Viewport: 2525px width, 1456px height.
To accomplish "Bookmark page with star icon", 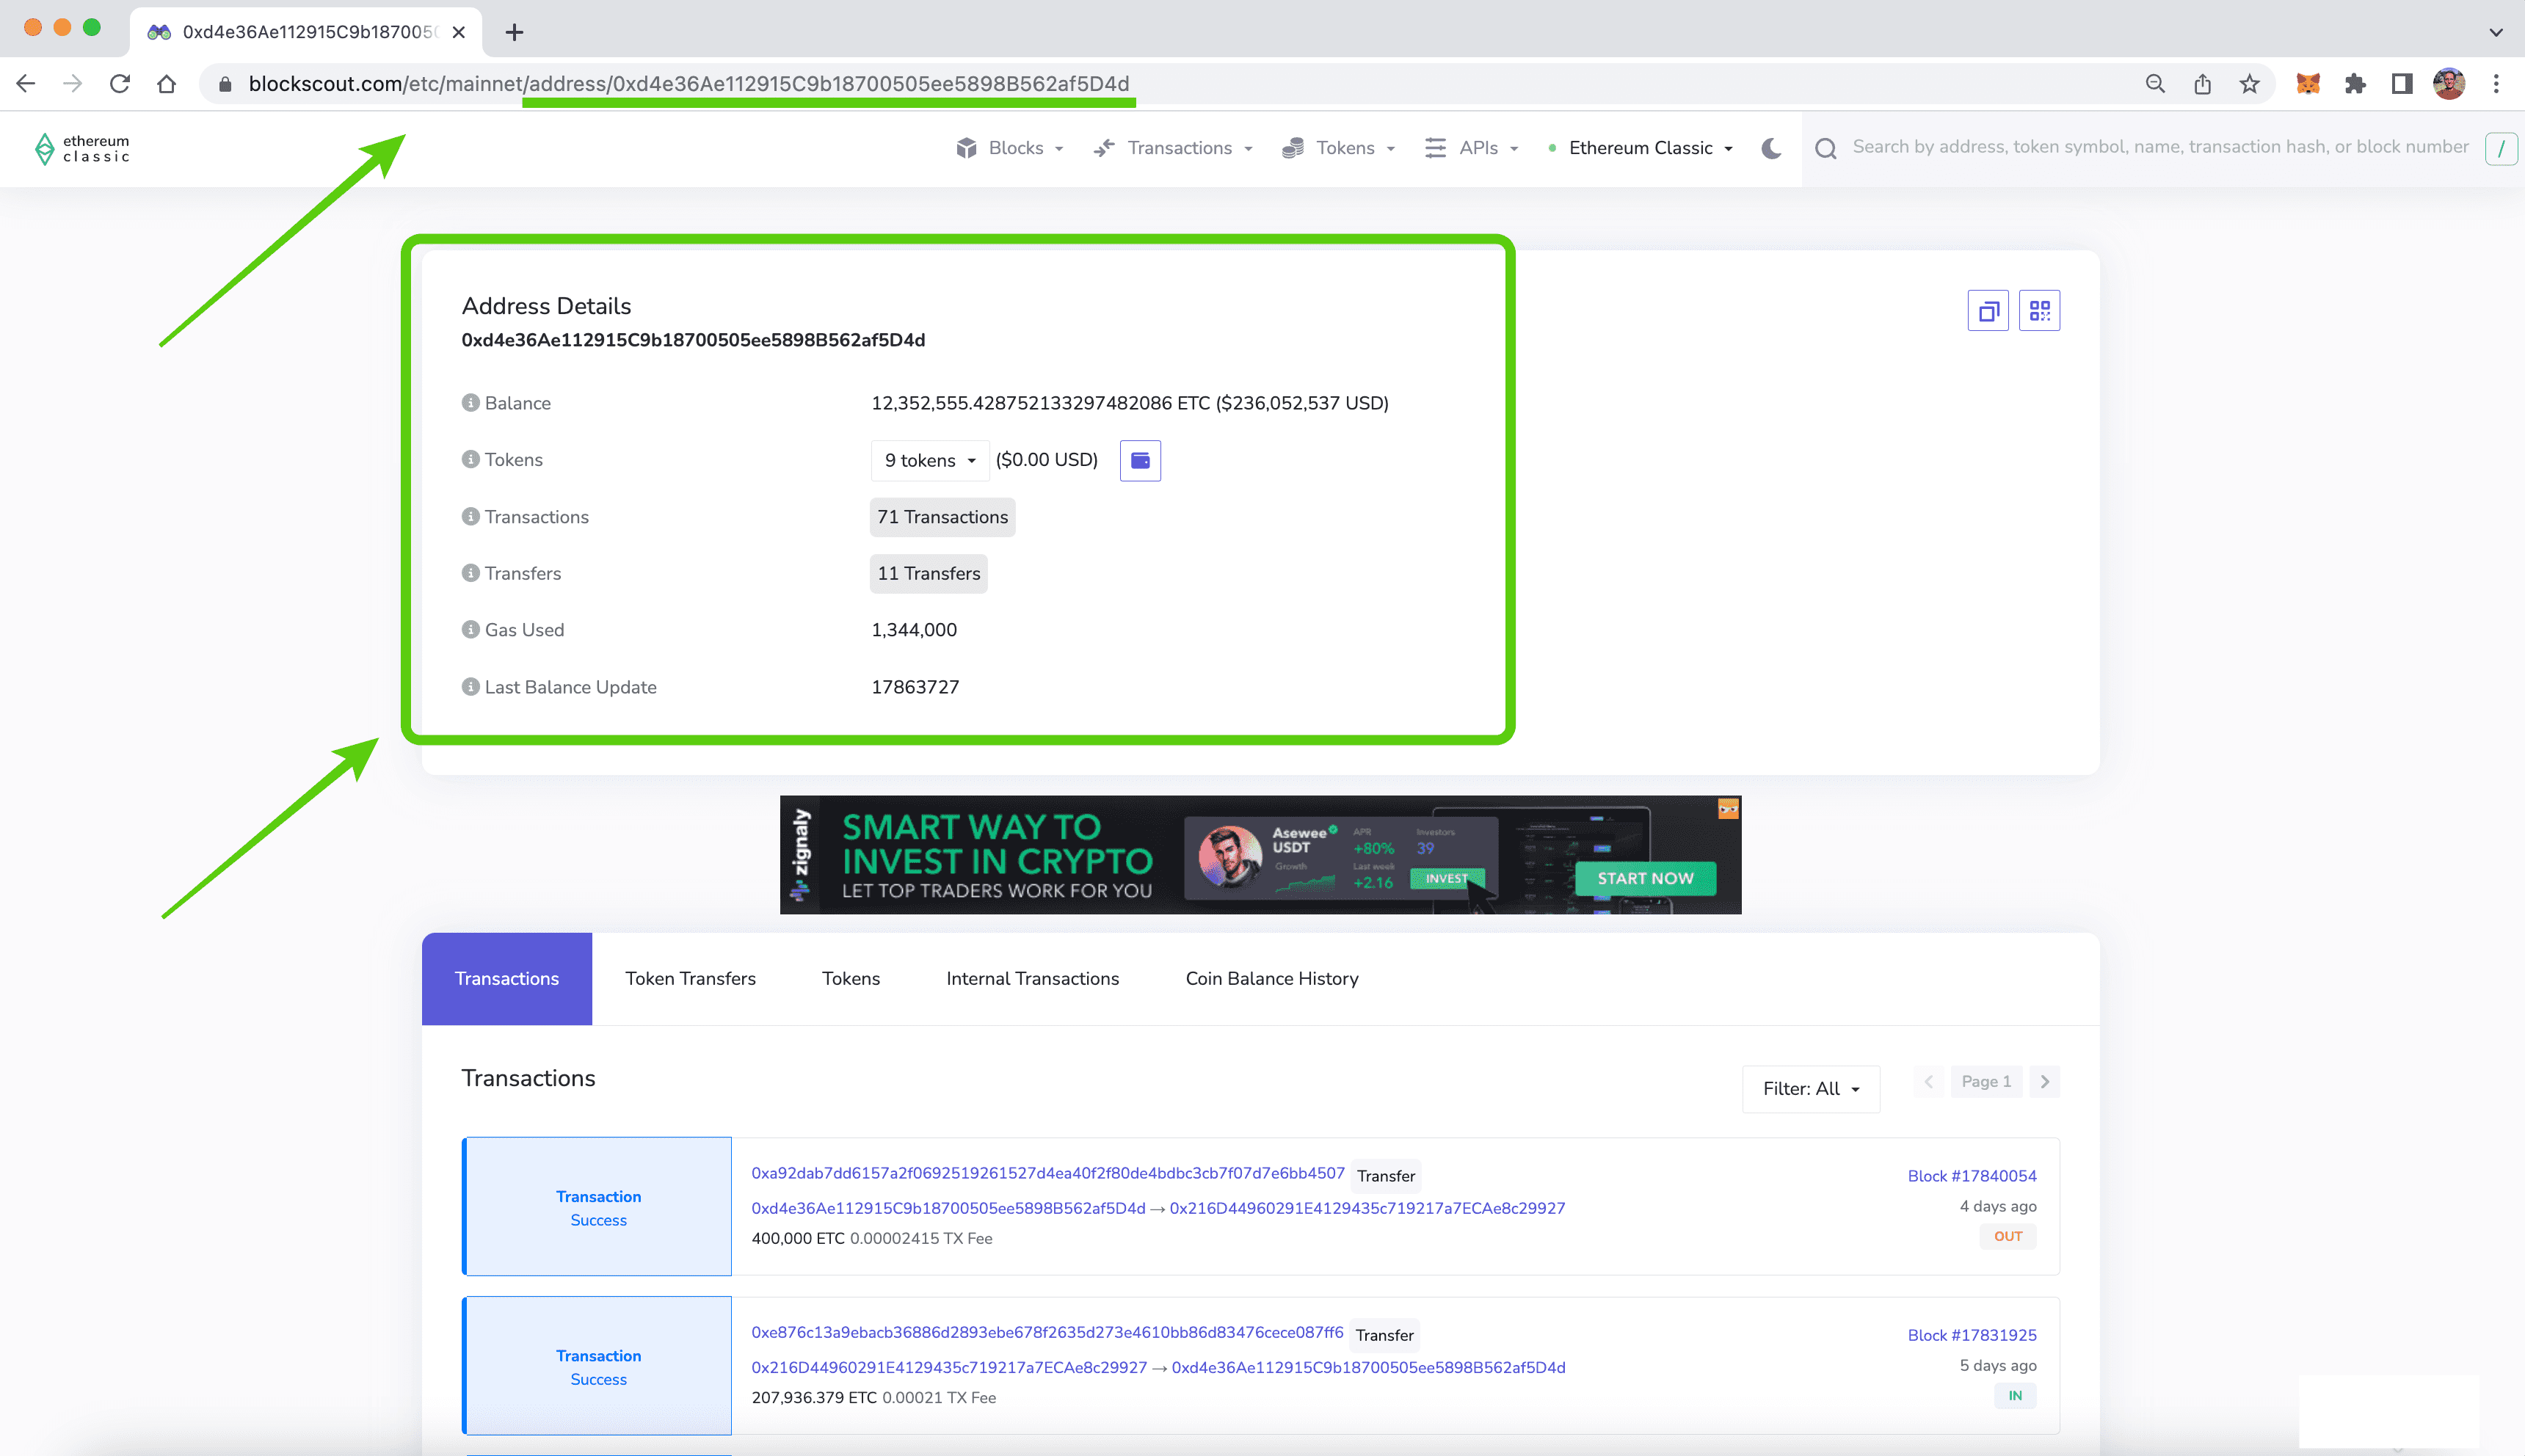I will pos(2250,84).
